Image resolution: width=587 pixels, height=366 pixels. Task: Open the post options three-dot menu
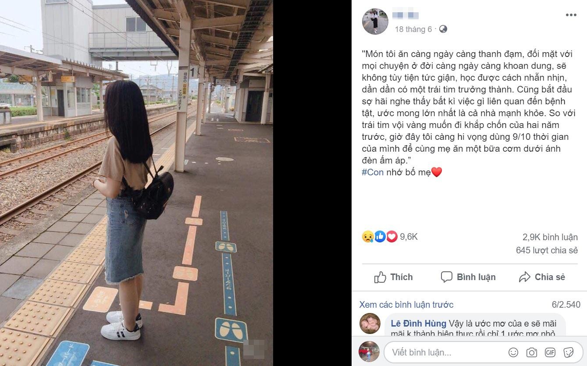tap(571, 15)
